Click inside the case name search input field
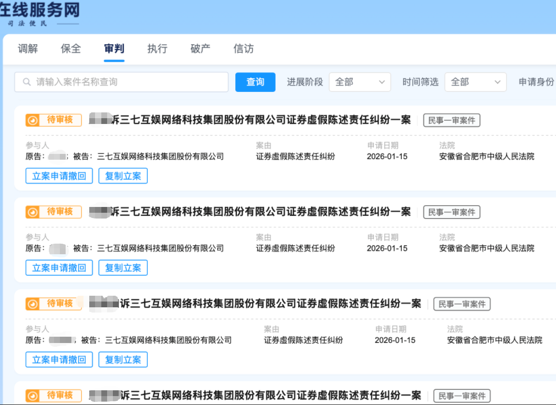This screenshot has width=556, height=405. point(121,82)
